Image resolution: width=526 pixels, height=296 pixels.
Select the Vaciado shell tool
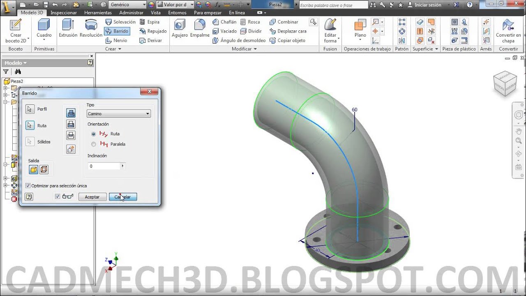point(224,31)
